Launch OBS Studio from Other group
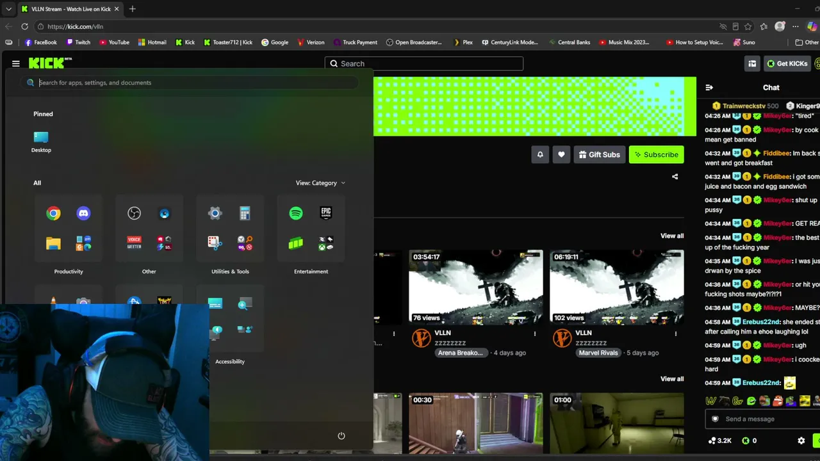820x461 pixels. tap(134, 213)
